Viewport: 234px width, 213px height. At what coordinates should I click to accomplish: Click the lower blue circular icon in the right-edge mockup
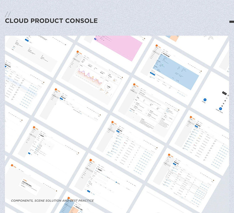coord(220,109)
